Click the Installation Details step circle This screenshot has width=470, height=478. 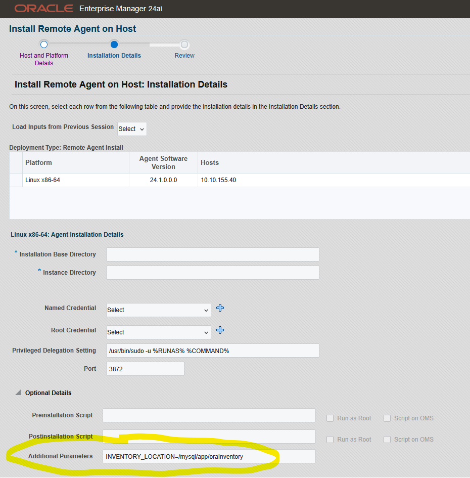[114, 45]
